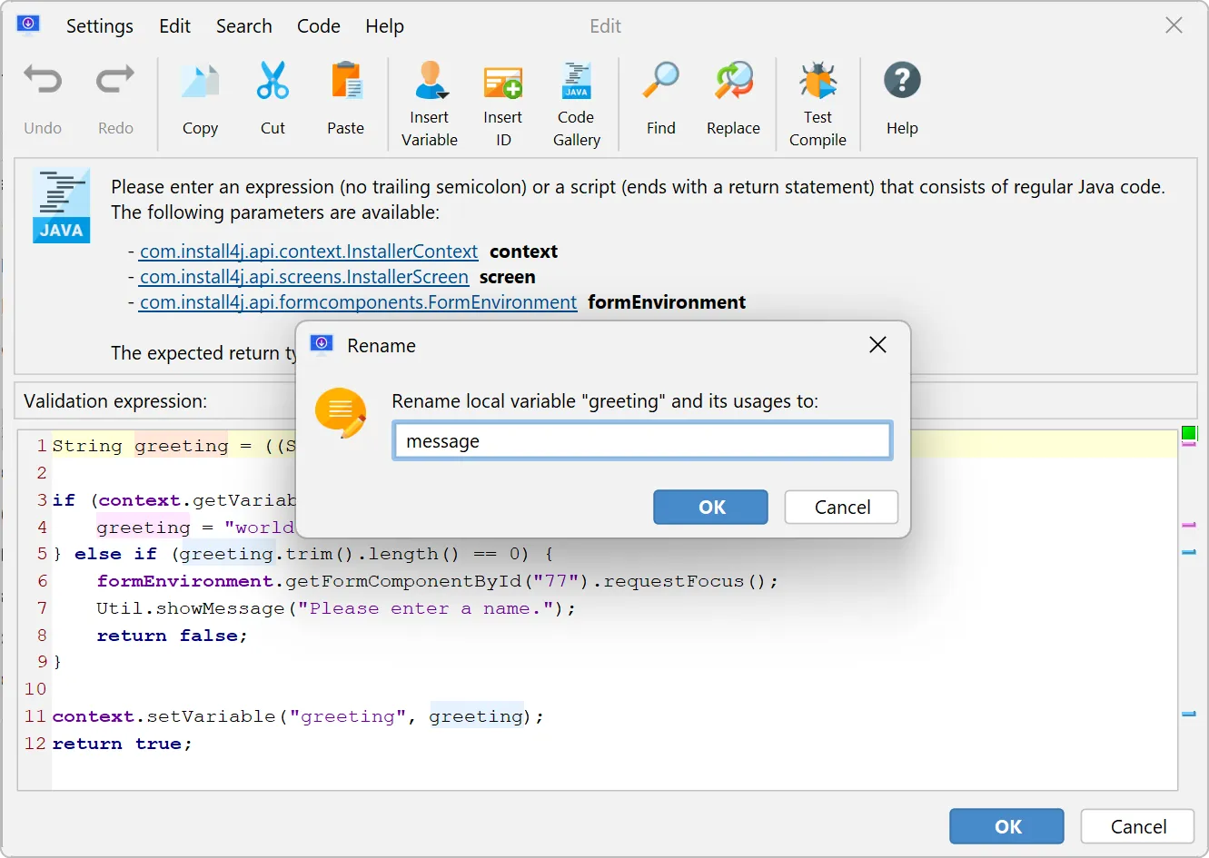Click the new variable name input field
This screenshot has height=858, width=1209.
(x=642, y=441)
